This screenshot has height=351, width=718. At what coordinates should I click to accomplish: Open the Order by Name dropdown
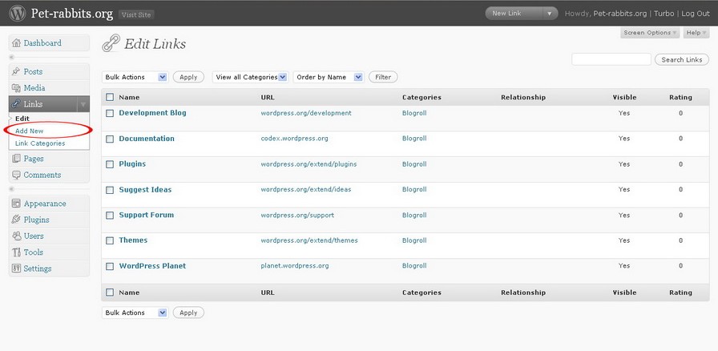pos(329,77)
